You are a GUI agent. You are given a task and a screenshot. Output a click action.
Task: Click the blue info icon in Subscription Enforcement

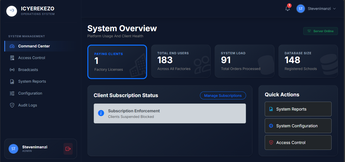click(101, 113)
